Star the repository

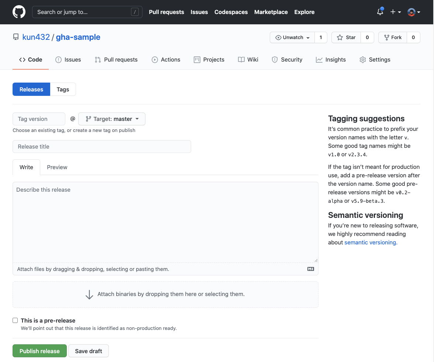click(346, 37)
